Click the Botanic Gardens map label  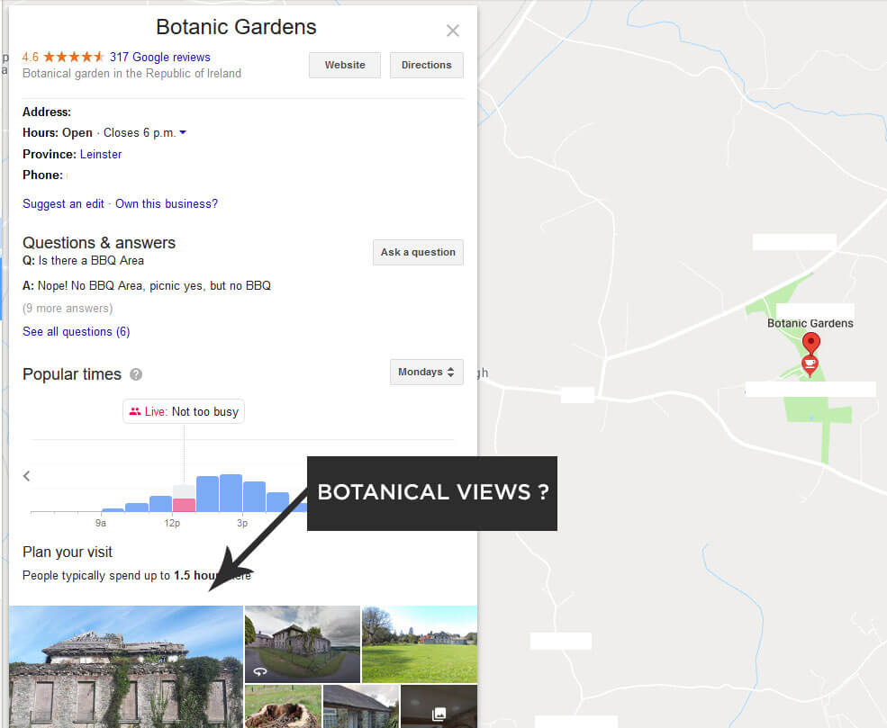coord(810,323)
